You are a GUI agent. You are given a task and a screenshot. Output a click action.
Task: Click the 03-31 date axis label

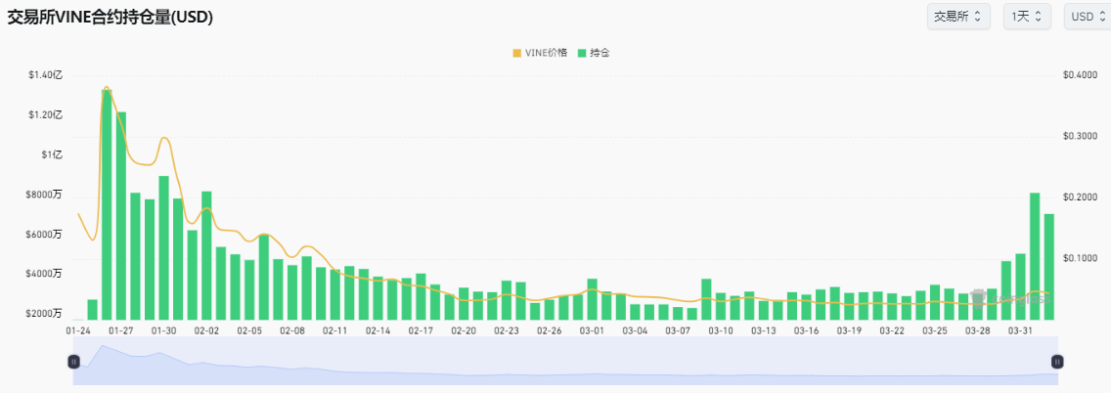click(1020, 331)
